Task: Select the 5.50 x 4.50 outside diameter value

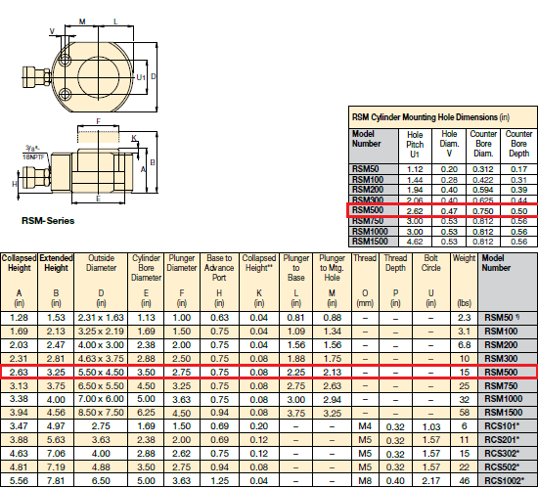Action: pos(101,372)
